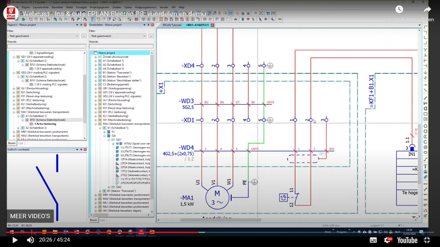Viewport: 440px width, 247px height.
Task: Click the Later bekijken clock icon
Action: pyautogui.click(x=400, y=10)
